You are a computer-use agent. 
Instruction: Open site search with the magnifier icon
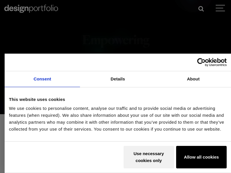click(201, 9)
